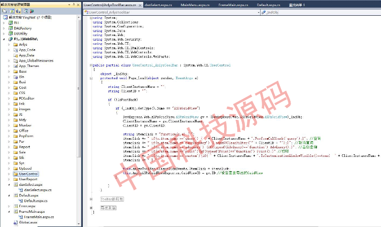Click the Sys folder icon
Viewport: 381px width, 227px height.
(x=16, y=163)
